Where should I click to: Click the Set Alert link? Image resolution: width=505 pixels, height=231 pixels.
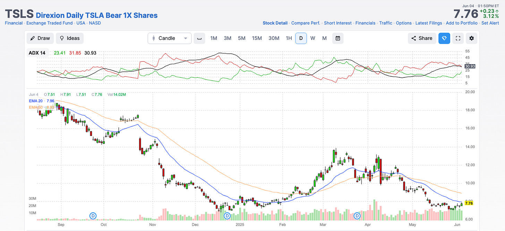click(x=491, y=23)
